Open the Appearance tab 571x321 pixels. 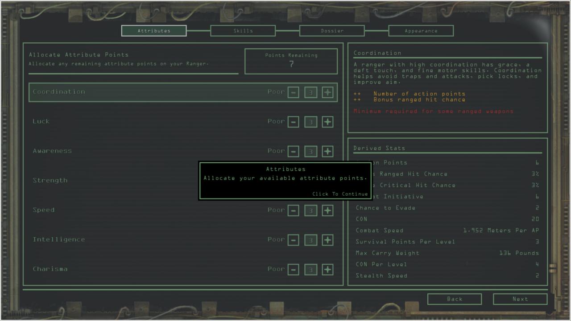point(421,31)
